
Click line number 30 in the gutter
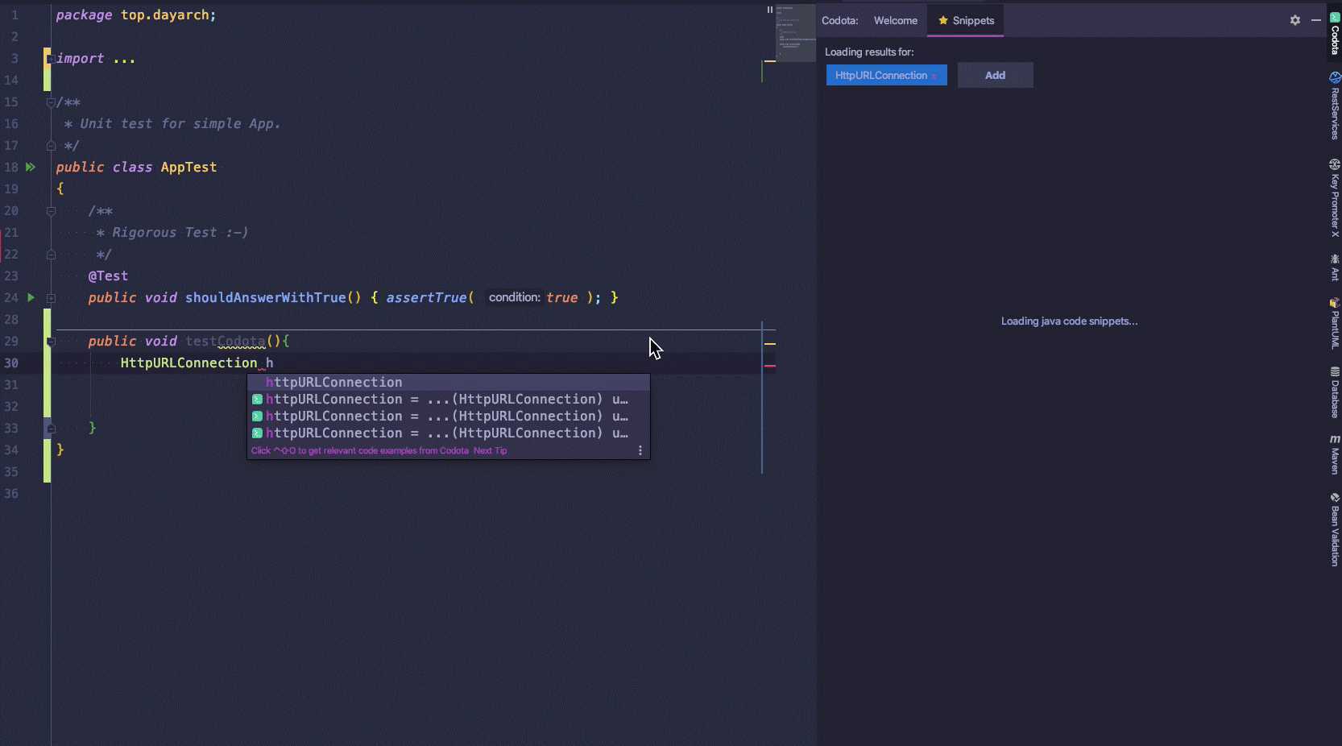click(11, 363)
